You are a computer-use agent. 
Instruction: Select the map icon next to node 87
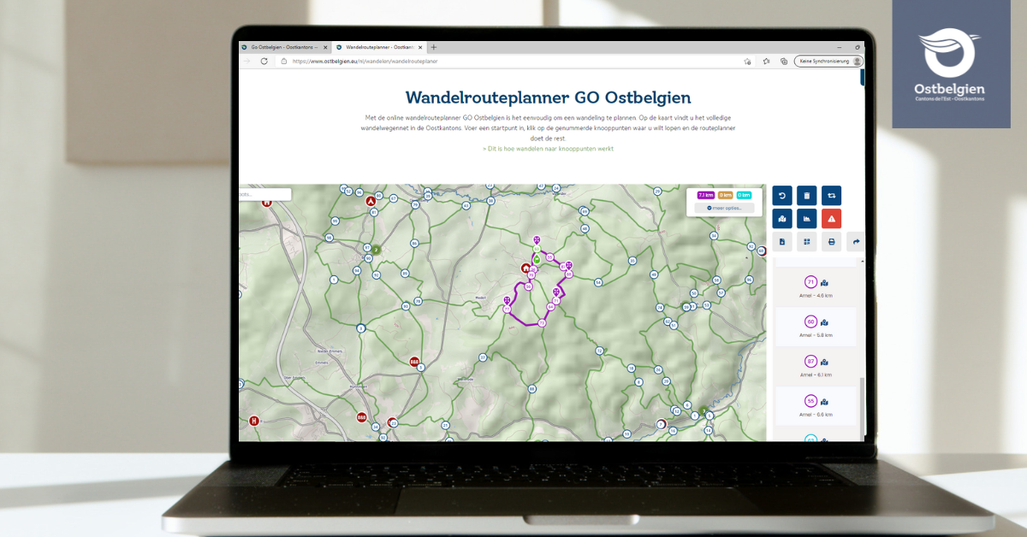[x=824, y=362]
